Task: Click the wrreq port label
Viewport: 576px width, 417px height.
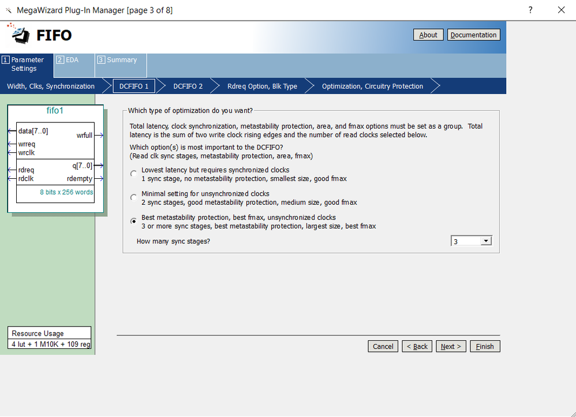Action: coord(27,144)
